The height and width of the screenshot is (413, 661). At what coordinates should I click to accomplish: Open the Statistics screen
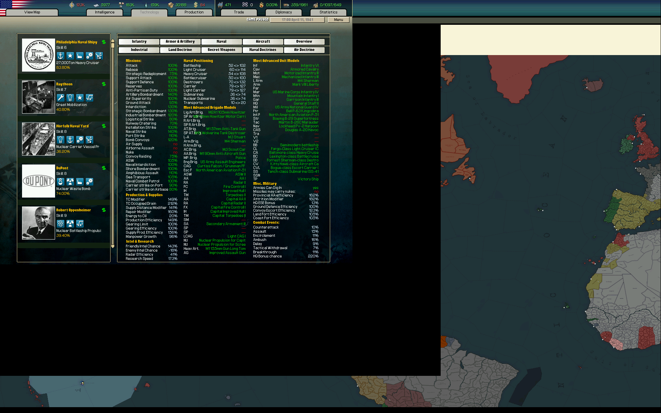pos(328,12)
